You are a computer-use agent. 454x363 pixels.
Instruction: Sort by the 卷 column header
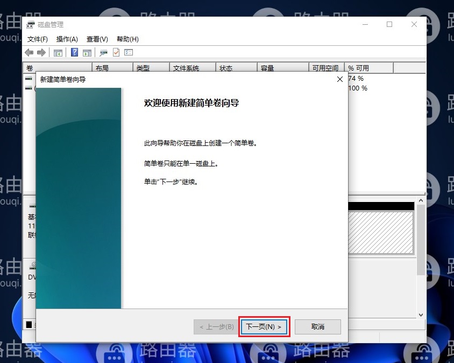pos(58,68)
